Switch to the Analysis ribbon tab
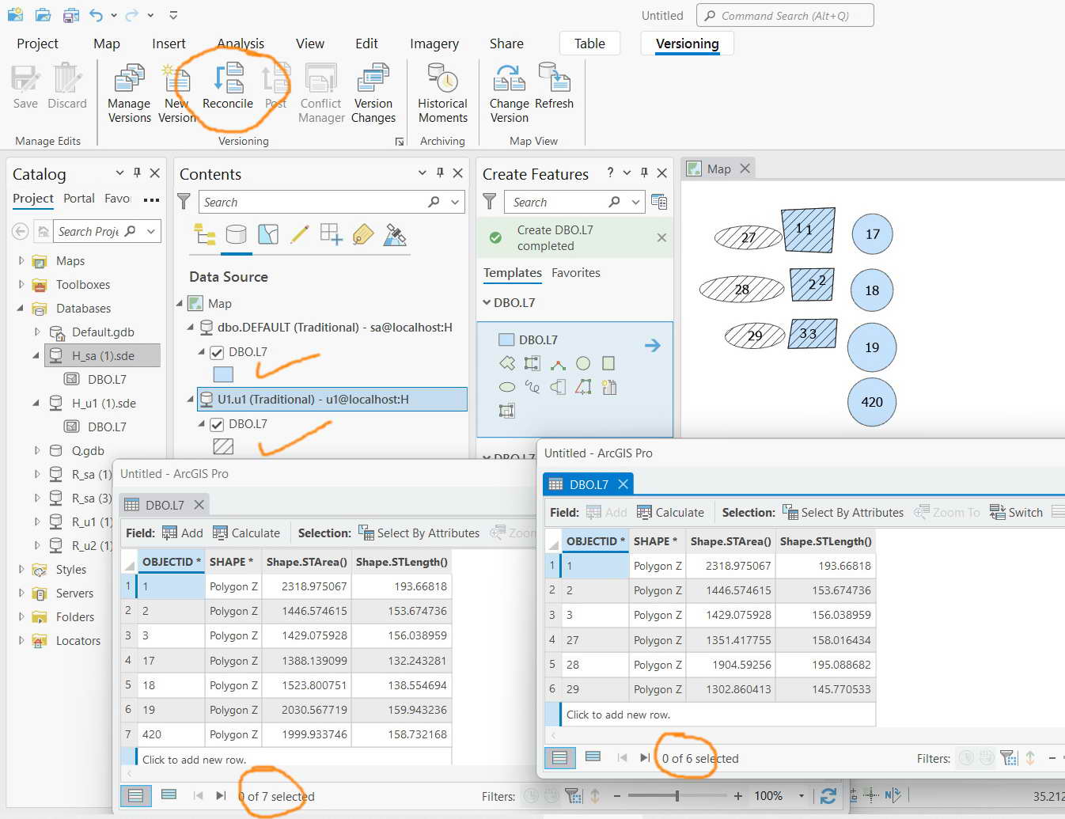Screen dimensions: 1065x819 (x=241, y=44)
